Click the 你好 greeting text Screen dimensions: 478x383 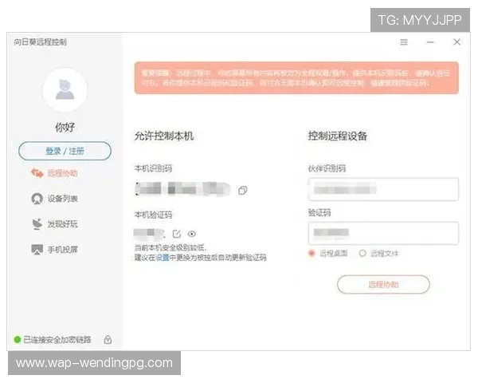(x=65, y=127)
